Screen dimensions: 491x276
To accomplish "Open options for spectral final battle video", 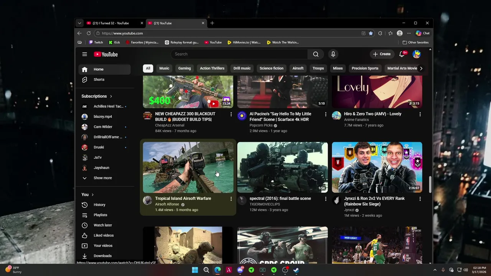I will 326,199.
